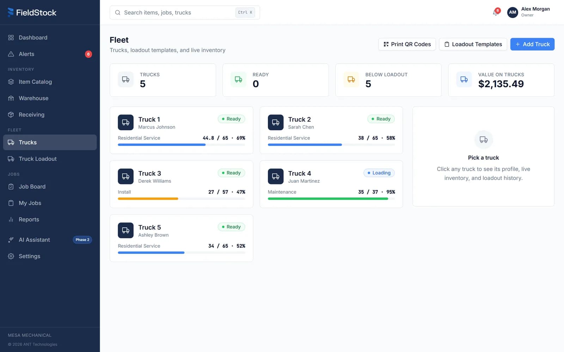Click the MESA MECHANICAL footer text
Screen dimensions: 564x352
pos(30,335)
